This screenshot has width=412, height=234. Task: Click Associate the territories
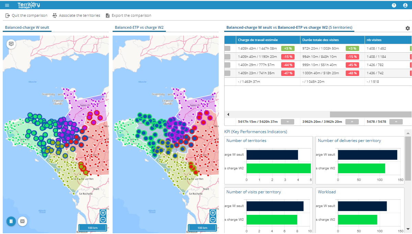(76, 15)
